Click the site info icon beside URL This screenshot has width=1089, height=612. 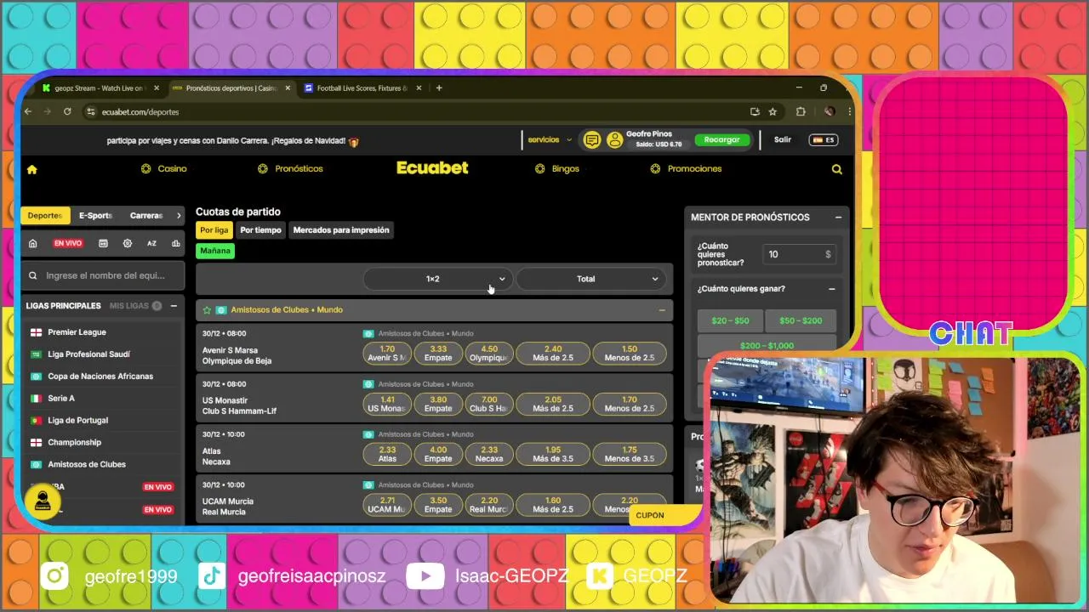click(90, 111)
